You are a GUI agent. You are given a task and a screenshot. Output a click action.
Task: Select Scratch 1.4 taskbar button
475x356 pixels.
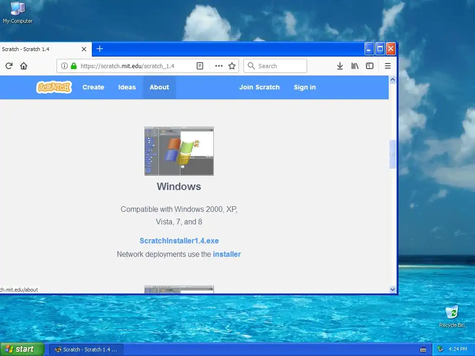click(86, 350)
